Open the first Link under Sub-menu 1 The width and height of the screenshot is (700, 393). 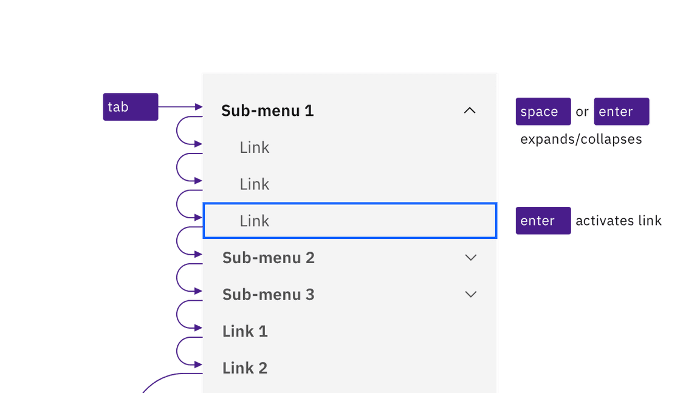(x=255, y=147)
